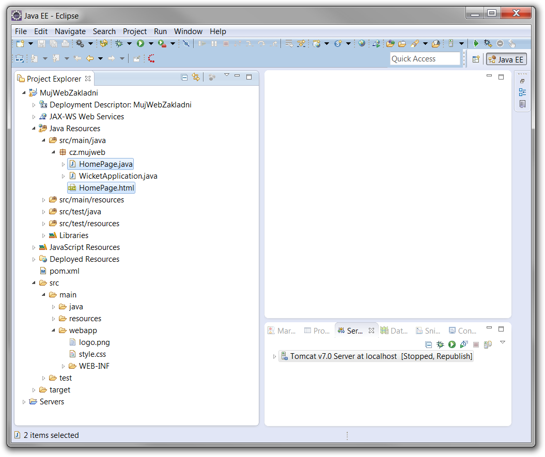The image size is (545, 457).
Task: Switch to the Console tab
Action: point(462,330)
